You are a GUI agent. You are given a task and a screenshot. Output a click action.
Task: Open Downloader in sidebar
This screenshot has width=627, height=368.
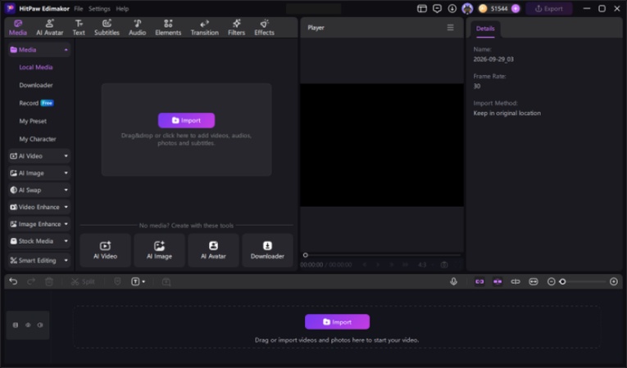click(x=36, y=85)
